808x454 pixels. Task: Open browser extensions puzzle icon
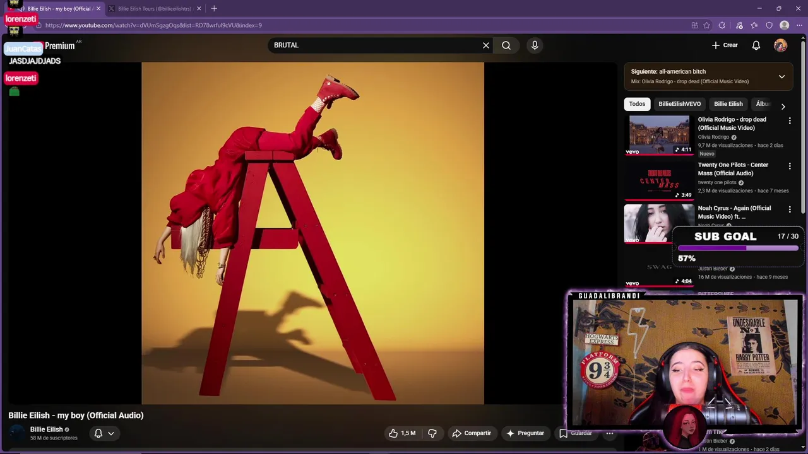point(722,25)
